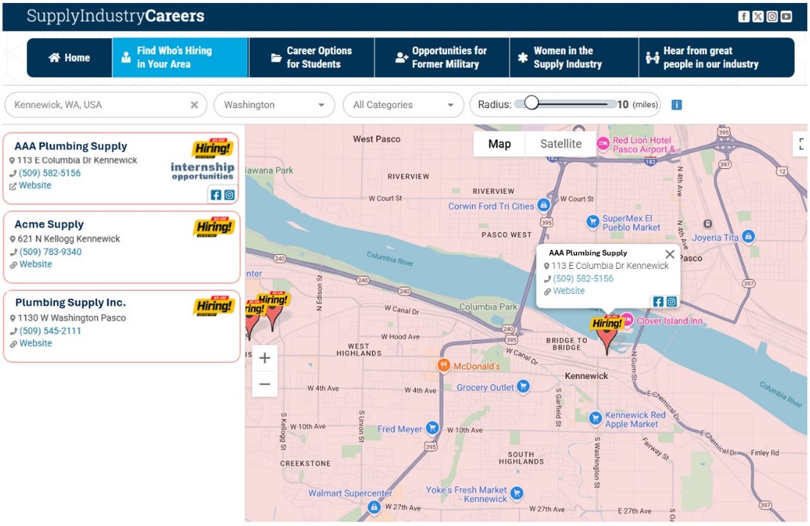The width and height of the screenshot is (810, 526).
Task: Close the AAA Plumbing Supply map popup
Action: tap(670, 254)
